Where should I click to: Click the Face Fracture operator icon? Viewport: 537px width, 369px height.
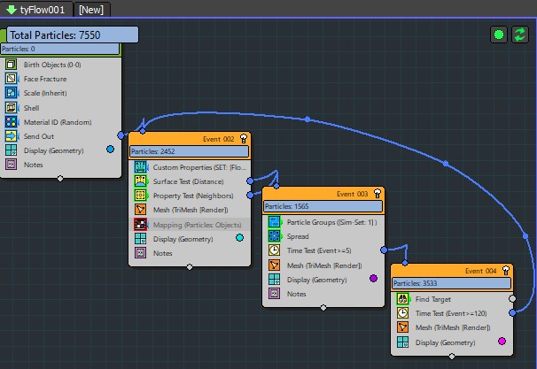[11, 79]
